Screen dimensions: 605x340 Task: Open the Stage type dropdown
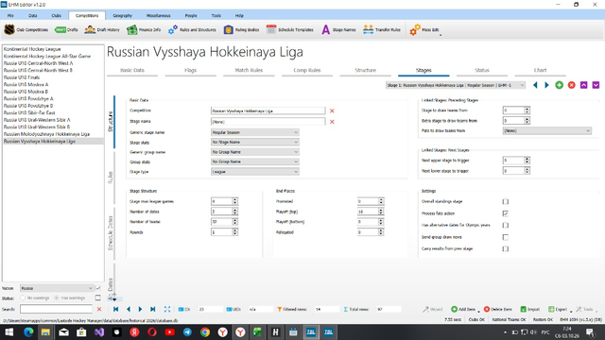pyautogui.click(x=254, y=172)
